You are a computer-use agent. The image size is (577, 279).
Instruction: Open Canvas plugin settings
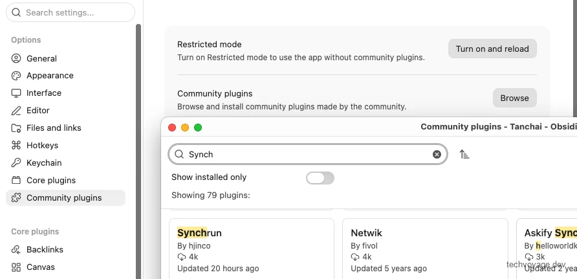65,267
